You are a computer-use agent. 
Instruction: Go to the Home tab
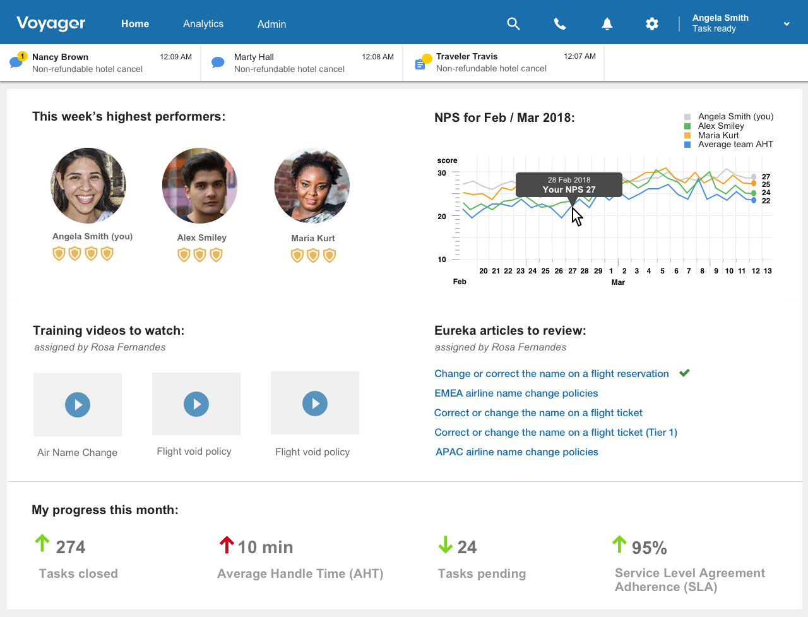point(135,24)
